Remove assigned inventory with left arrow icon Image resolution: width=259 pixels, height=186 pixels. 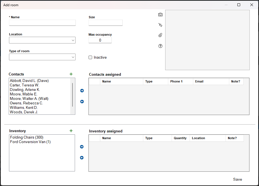(x=82, y=158)
